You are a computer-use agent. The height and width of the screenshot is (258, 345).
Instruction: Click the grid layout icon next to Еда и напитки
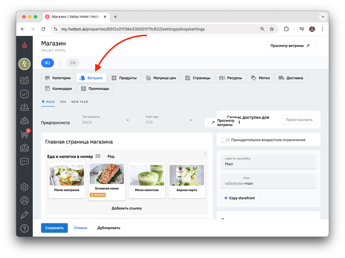[x=98, y=156]
